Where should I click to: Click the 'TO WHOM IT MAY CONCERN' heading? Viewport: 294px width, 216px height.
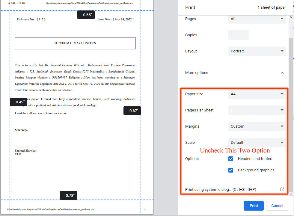(x=75, y=43)
